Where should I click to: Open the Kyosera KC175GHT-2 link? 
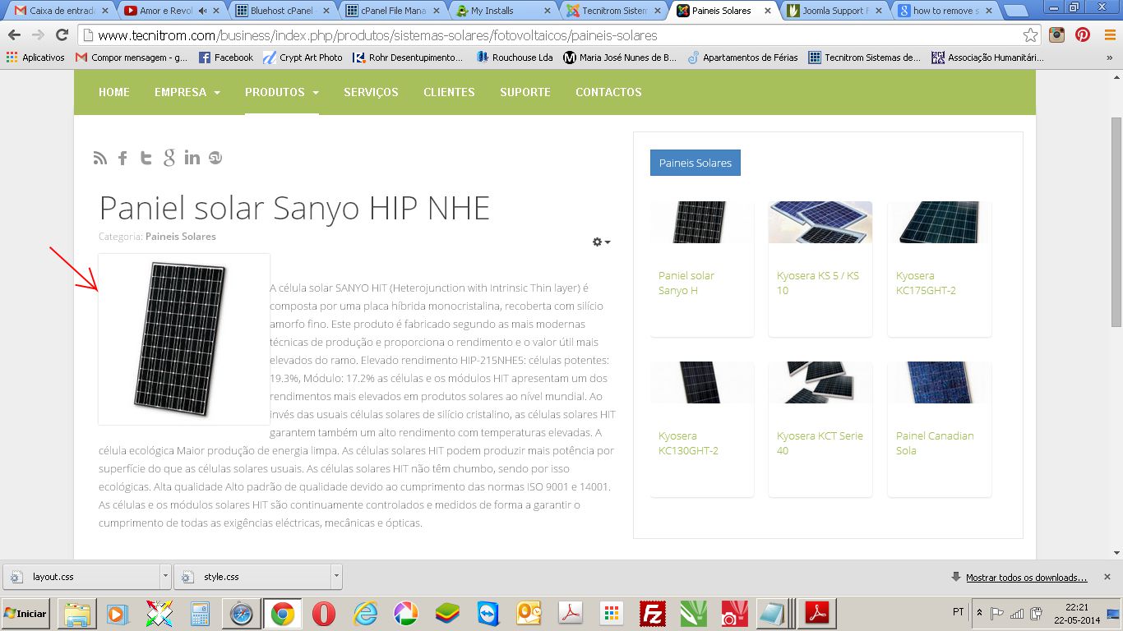tap(927, 283)
